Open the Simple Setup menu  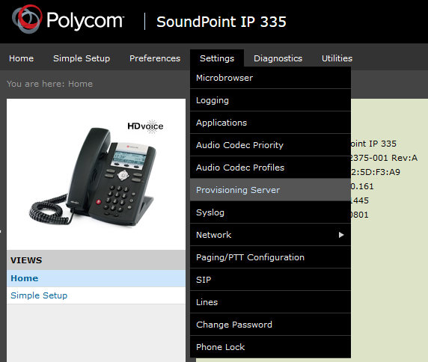coord(82,58)
